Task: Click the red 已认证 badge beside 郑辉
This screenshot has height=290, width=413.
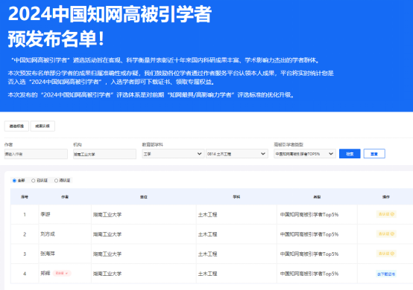Action: [x=62, y=273]
